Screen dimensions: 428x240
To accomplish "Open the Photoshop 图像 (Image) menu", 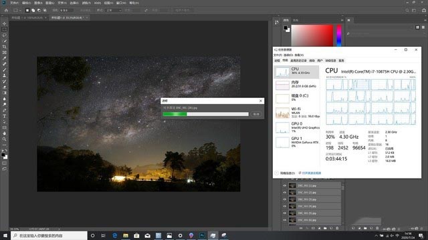I will click(38, 3).
